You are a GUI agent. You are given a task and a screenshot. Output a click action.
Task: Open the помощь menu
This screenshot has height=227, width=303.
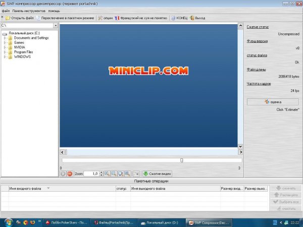pyautogui.click(x=54, y=11)
